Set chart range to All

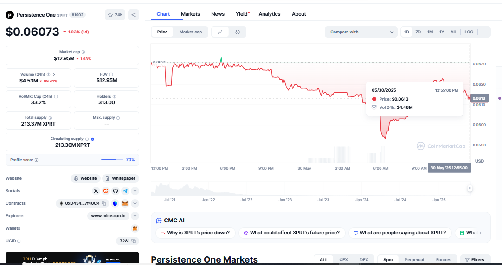[453, 32]
